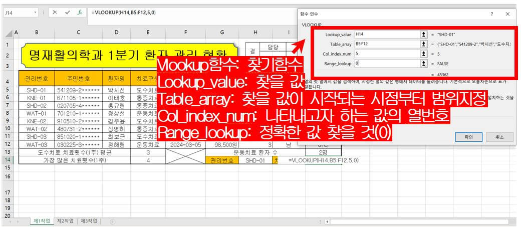Image resolution: width=522 pixels, height=227 pixels.
Task: Close the 함수 인수 dialog
Action: tap(507, 14)
